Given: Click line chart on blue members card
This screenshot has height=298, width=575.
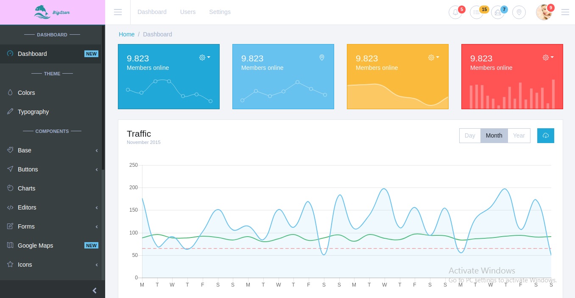Looking at the screenshot, I should coord(169,91).
